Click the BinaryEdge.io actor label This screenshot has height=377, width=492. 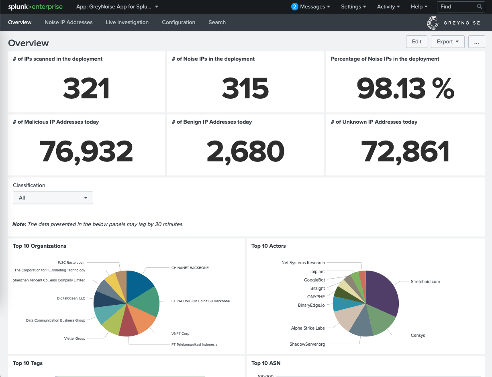coord(311,305)
